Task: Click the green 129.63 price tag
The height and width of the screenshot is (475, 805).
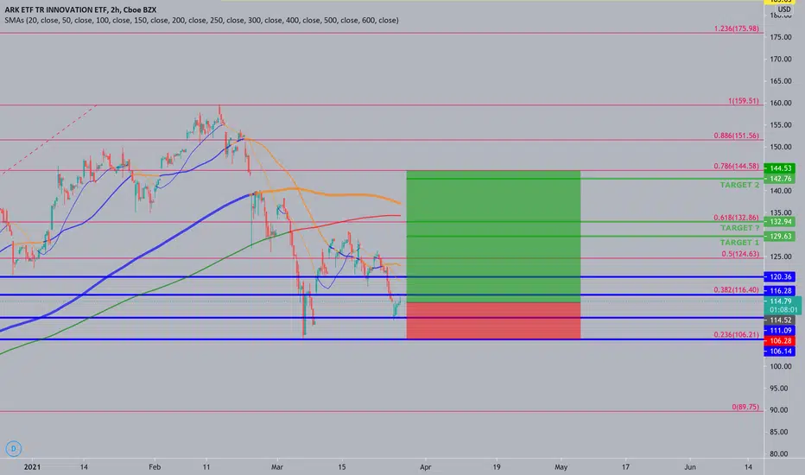Action: tap(779, 237)
